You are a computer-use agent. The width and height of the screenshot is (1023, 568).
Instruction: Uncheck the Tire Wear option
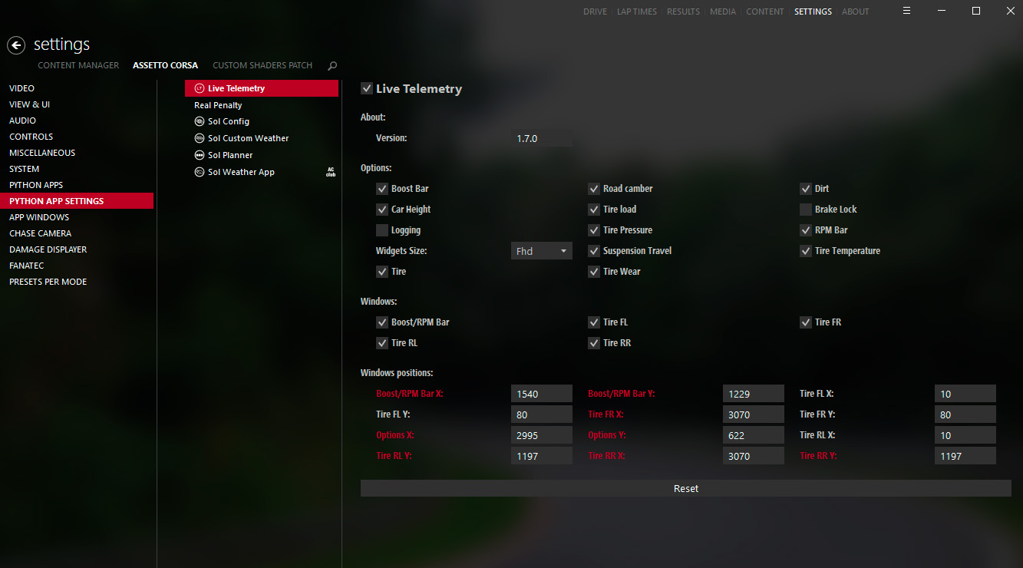point(594,272)
